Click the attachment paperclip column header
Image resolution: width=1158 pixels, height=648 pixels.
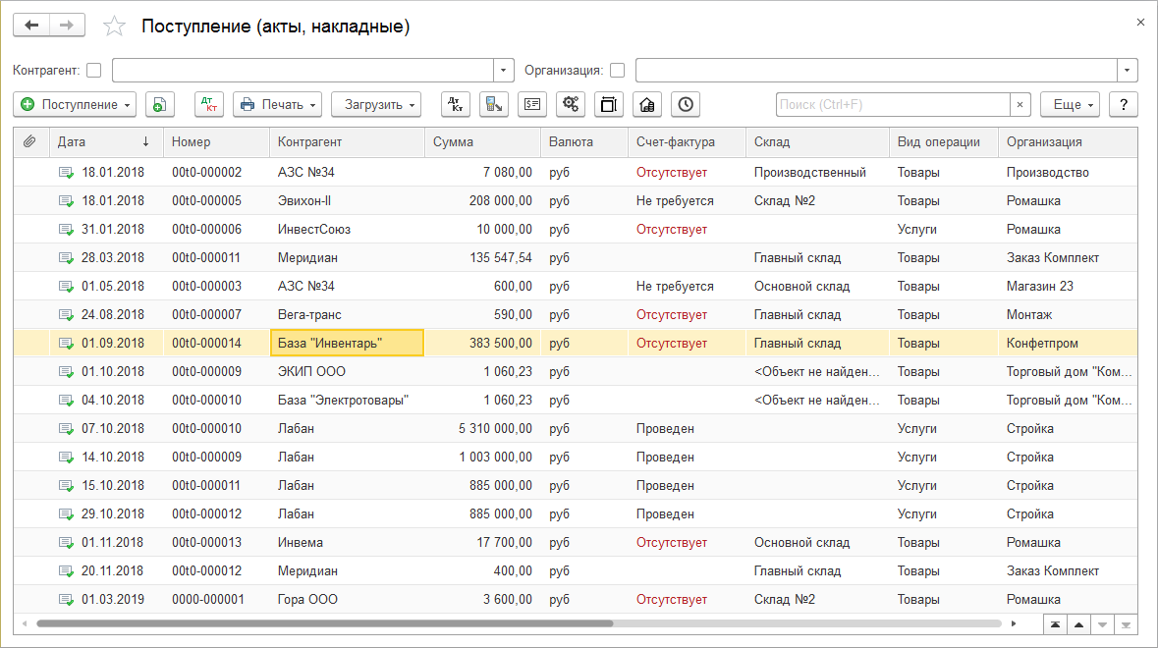coord(29,141)
